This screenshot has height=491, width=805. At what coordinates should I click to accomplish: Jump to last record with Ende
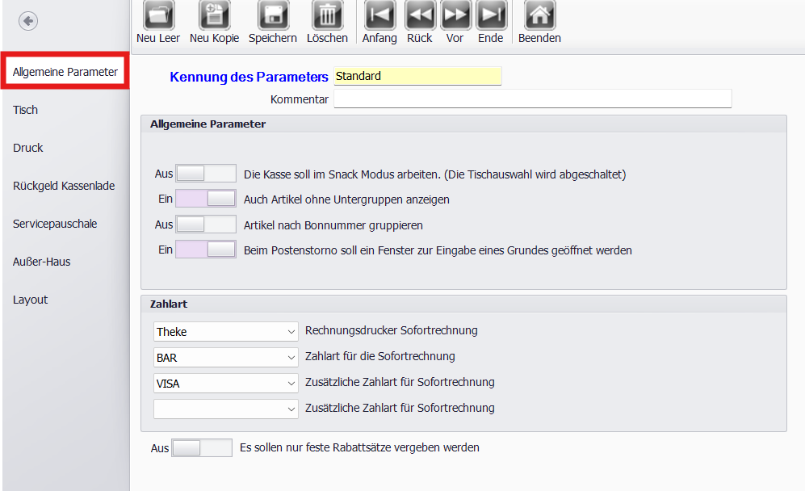tap(492, 15)
